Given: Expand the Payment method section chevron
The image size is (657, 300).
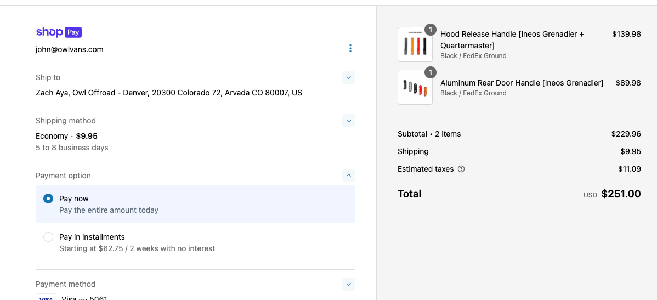Looking at the screenshot, I should click(x=349, y=284).
